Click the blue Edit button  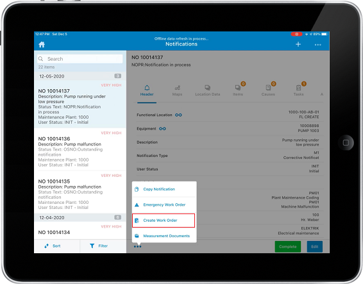pos(315,247)
